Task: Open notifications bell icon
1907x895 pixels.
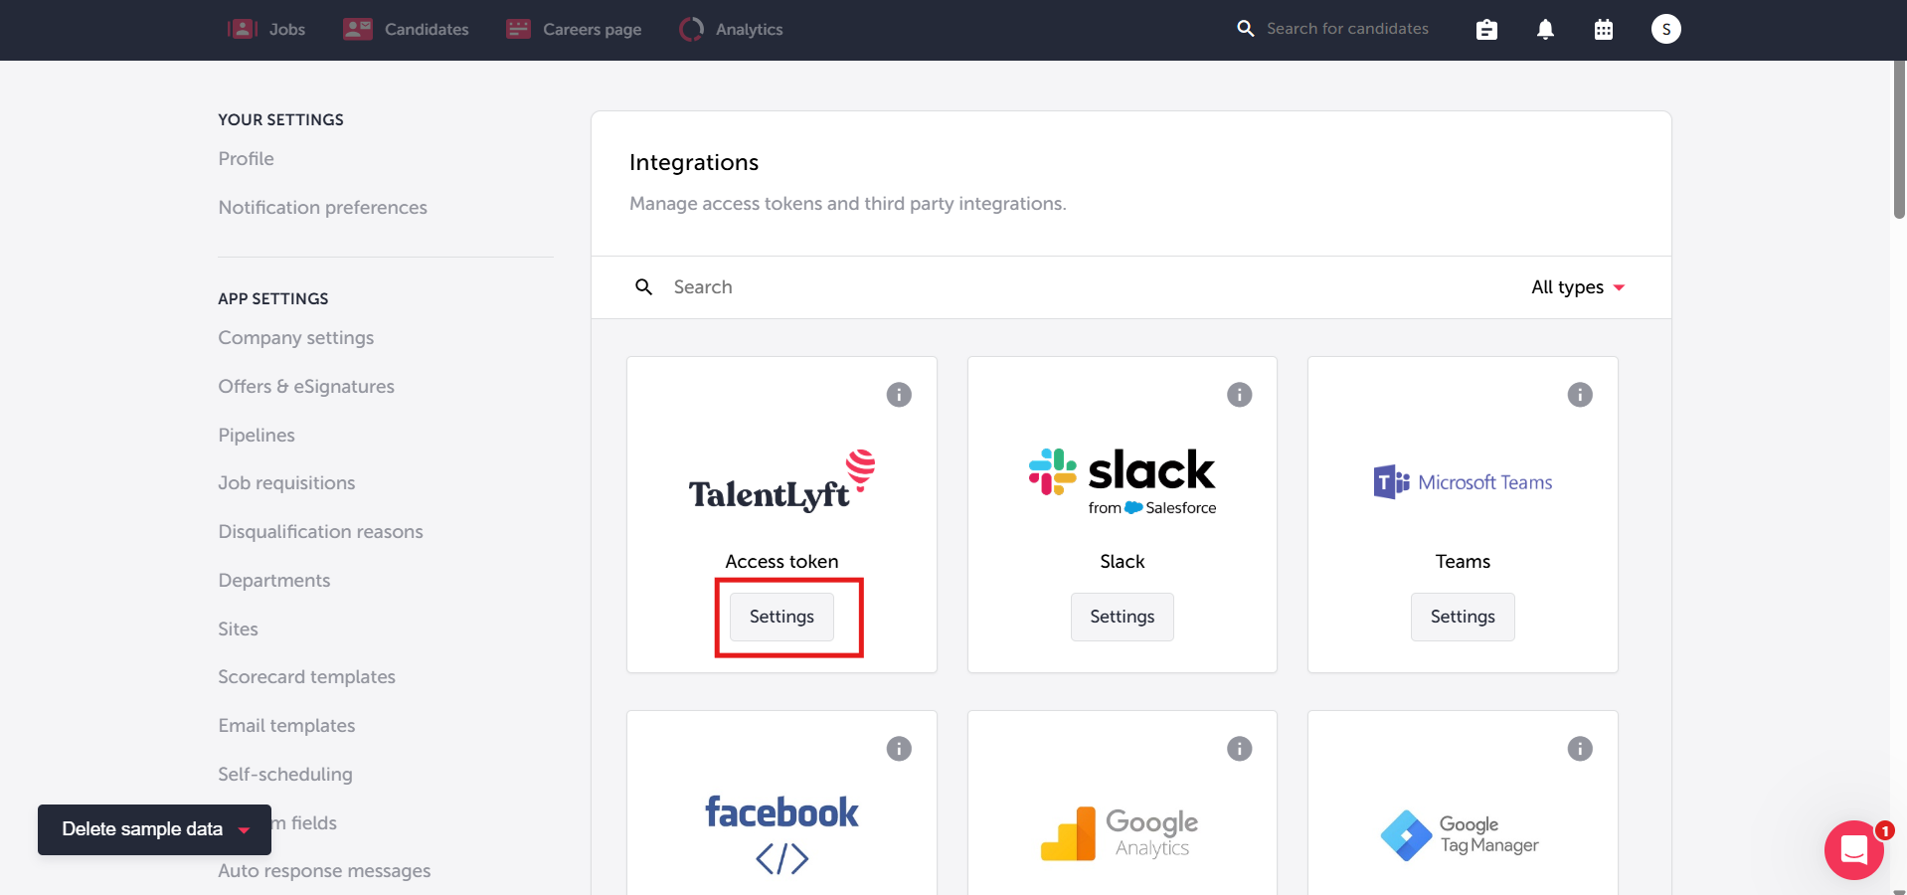Action: [x=1545, y=30]
